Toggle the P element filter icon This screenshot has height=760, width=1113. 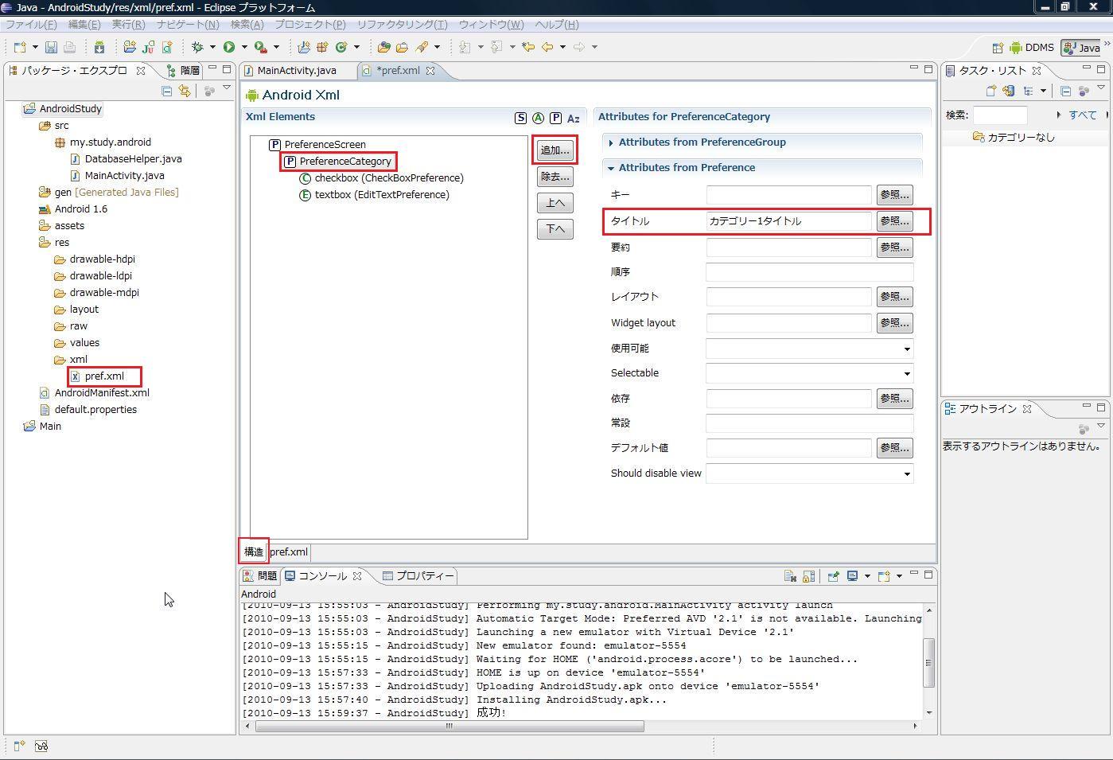555,118
